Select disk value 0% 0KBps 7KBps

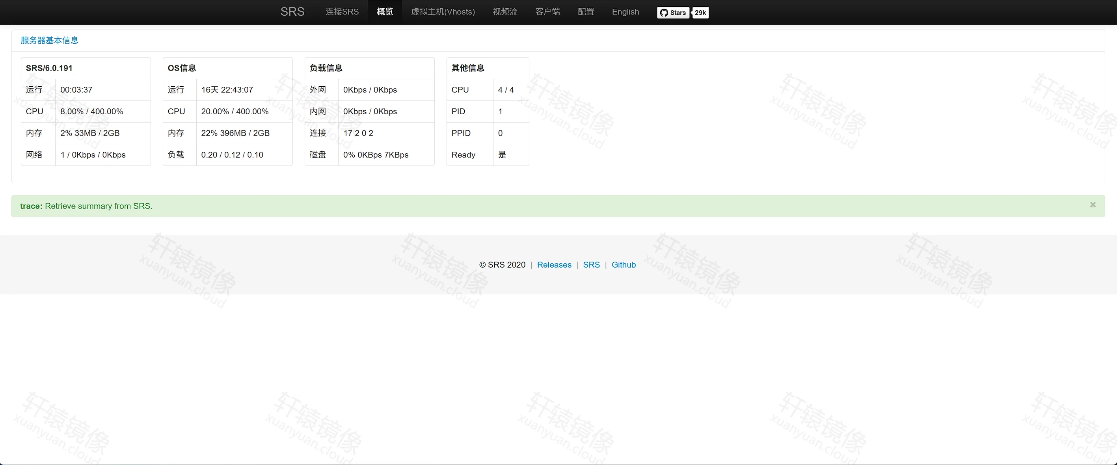pos(376,155)
